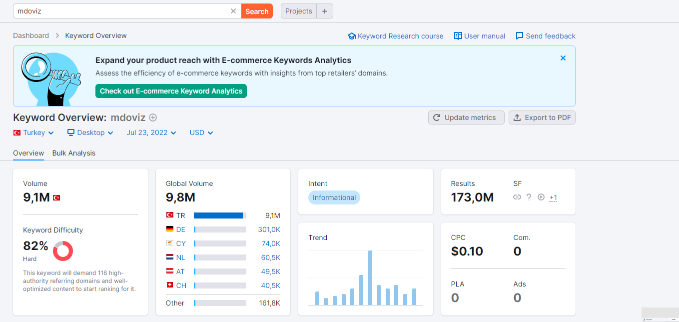The image size is (679, 322).
Task: Open the Jul 23, 2022 date dropdown
Action: click(x=151, y=132)
